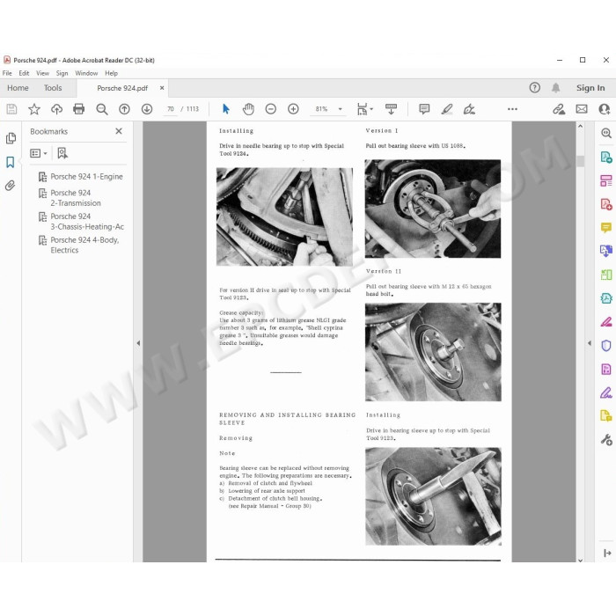Viewport: 616px width, 616px height.
Task: Open search tool in right pane
Action: [605, 133]
